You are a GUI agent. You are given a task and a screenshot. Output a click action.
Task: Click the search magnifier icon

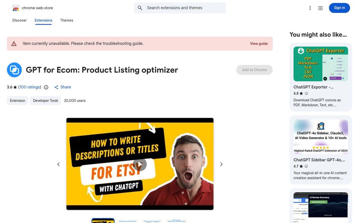coord(140,8)
